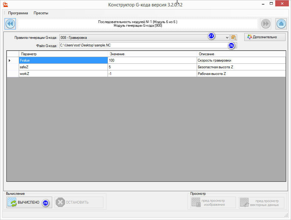Click the round eject icon button

(x=281, y=24)
